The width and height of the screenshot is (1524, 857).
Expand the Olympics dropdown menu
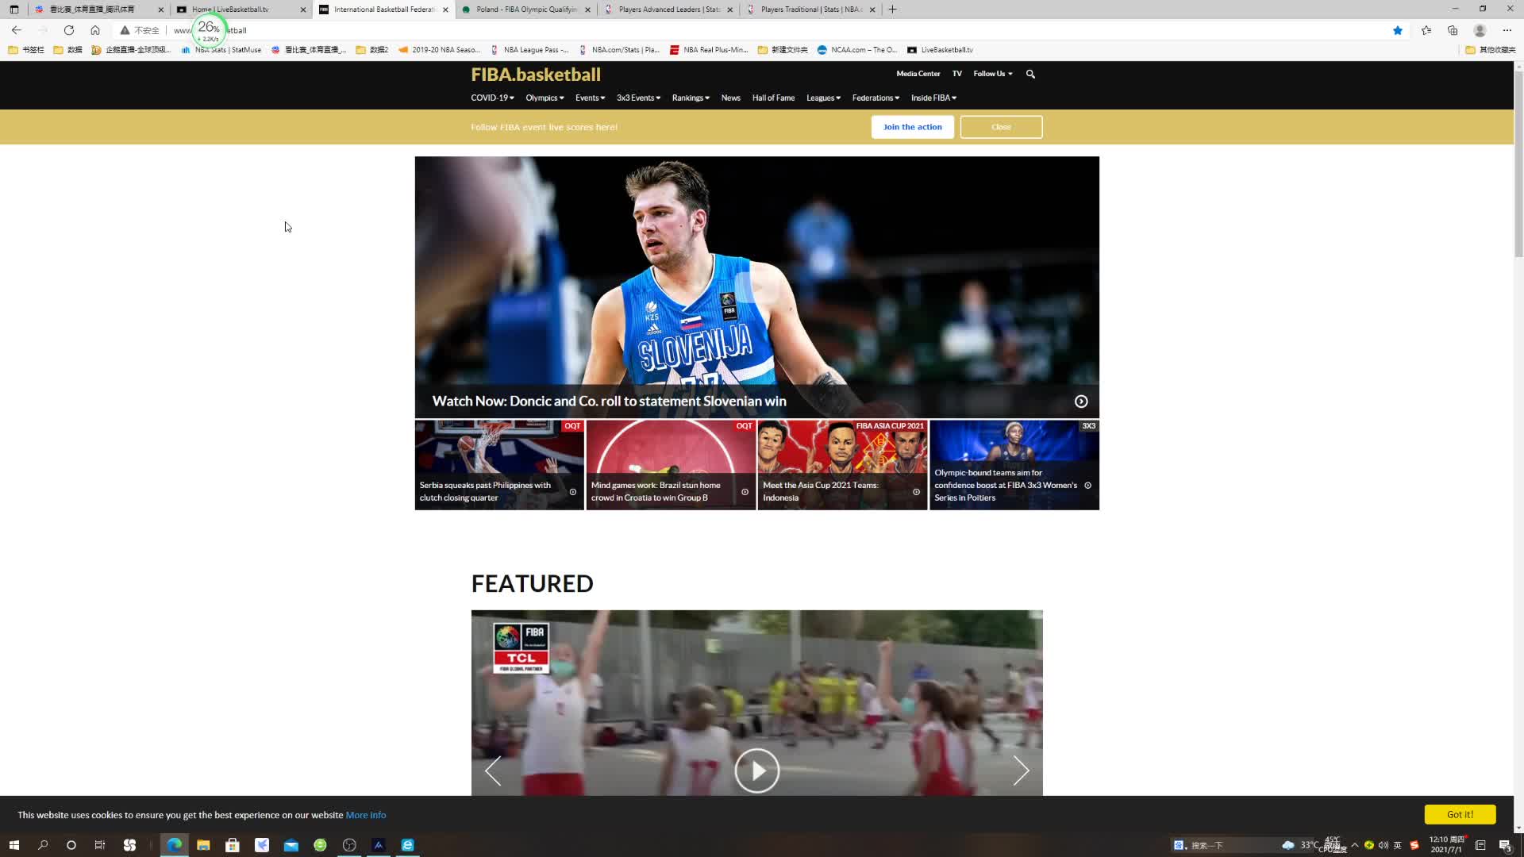pyautogui.click(x=545, y=98)
